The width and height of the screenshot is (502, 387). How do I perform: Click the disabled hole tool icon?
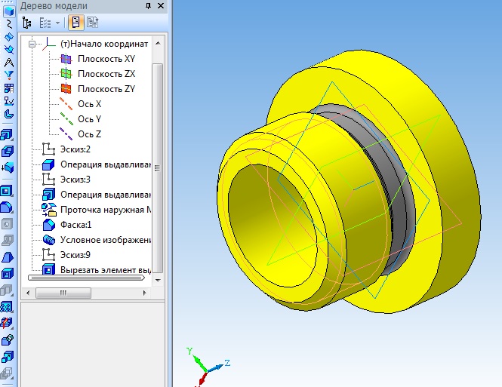[x=7, y=224]
